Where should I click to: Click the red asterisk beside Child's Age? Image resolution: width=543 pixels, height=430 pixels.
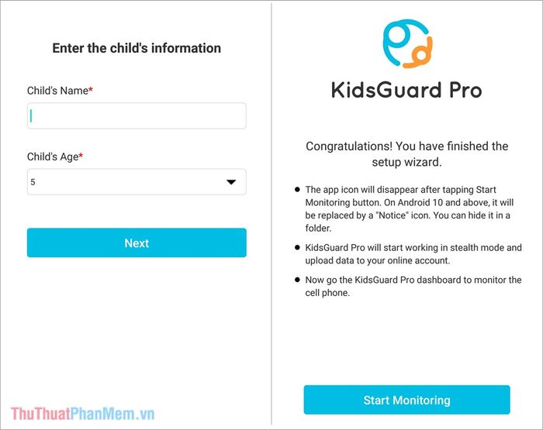[x=81, y=157]
